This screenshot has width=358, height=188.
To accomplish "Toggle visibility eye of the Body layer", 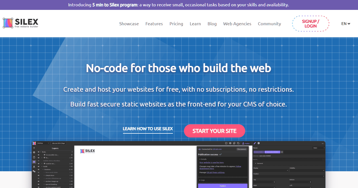I will tap(39, 152).
